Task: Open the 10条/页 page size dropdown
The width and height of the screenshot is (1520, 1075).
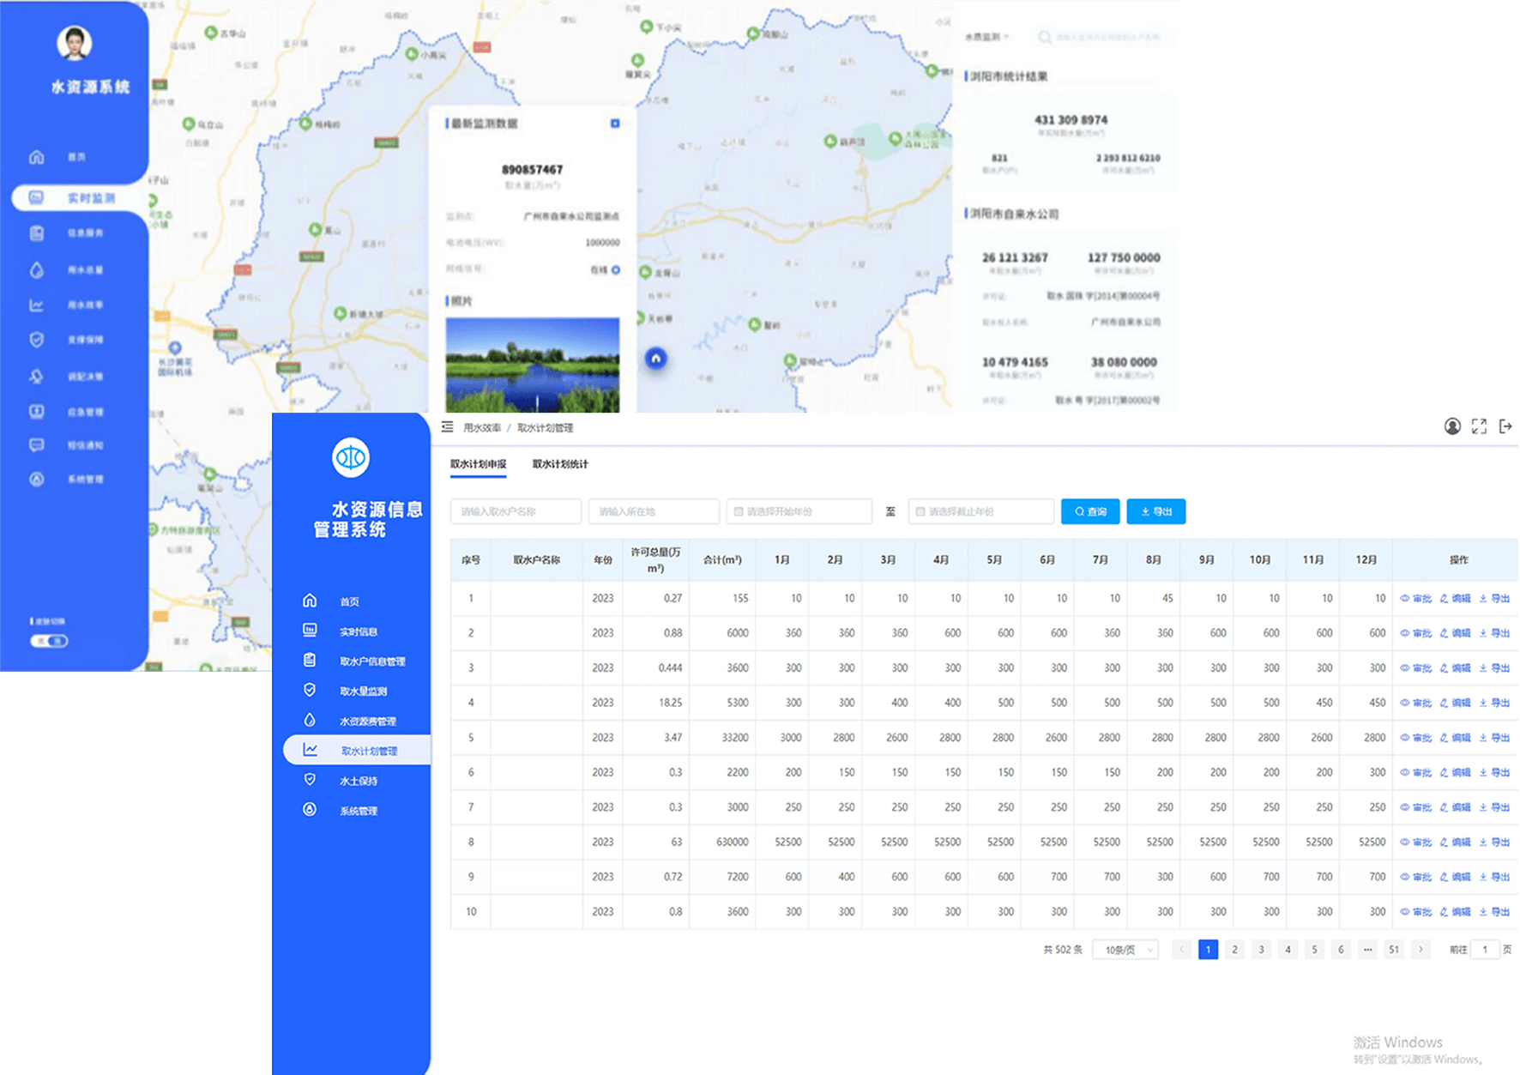Action: click(x=1125, y=950)
